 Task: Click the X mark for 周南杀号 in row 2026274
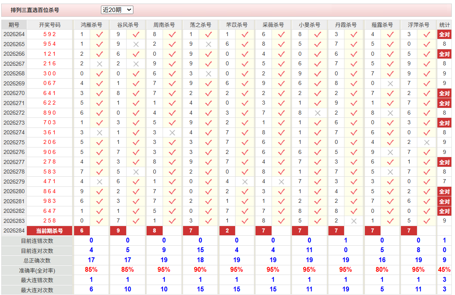click(172, 133)
